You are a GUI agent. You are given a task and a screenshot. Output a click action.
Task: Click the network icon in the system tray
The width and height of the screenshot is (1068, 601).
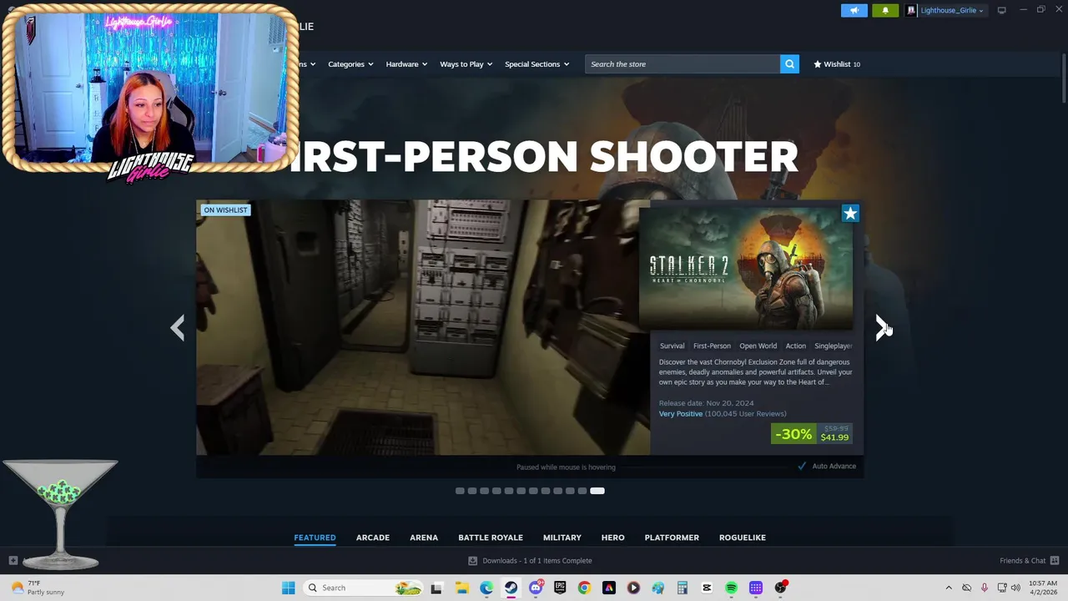(1002, 588)
